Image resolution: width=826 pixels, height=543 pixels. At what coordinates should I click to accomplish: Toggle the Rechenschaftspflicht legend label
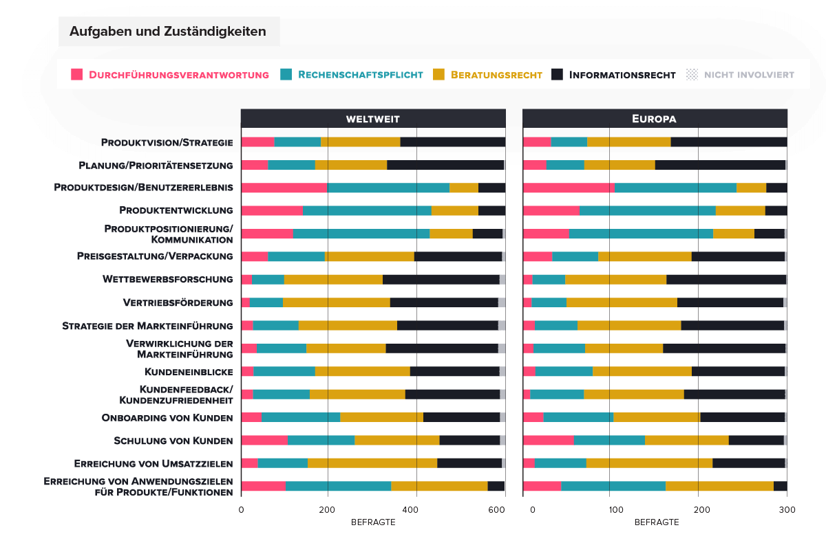point(361,75)
